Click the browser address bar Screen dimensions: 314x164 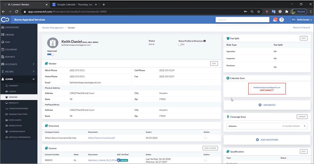click(x=132, y=12)
